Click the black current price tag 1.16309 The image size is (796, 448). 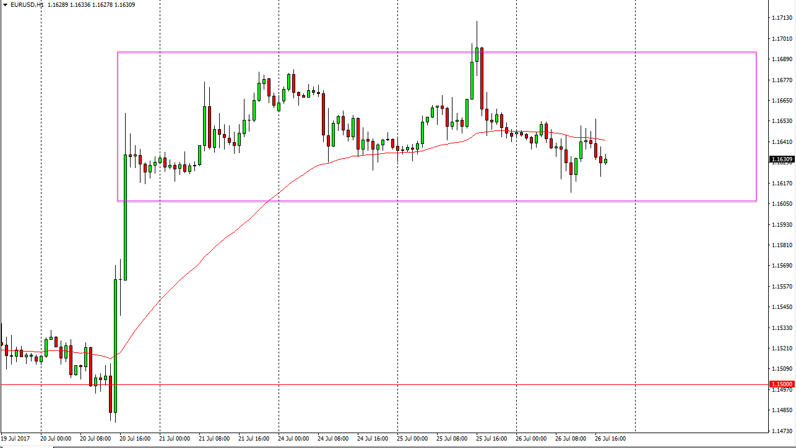[x=781, y=159]
